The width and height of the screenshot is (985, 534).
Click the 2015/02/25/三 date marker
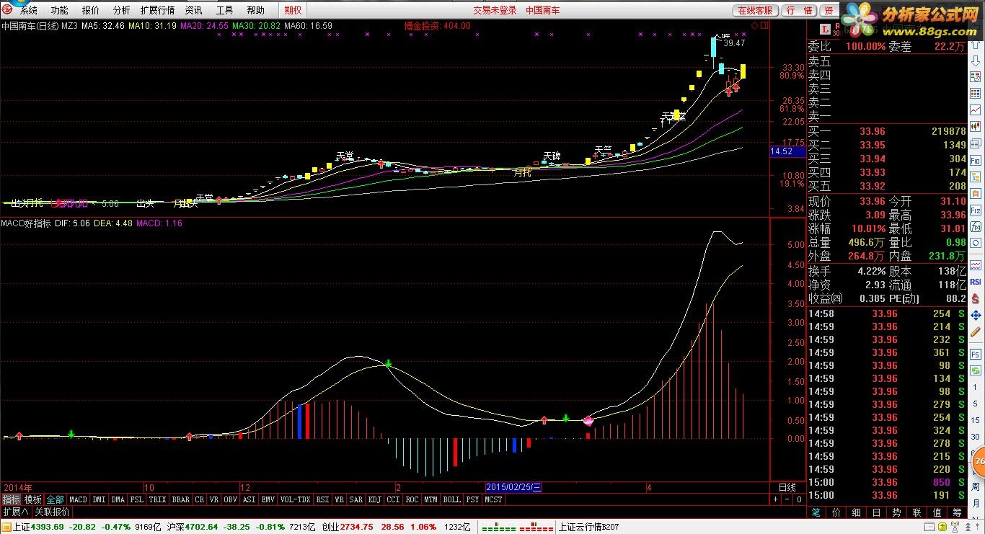513,487
